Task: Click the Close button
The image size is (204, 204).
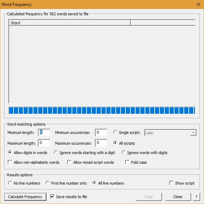Action: 178,197
